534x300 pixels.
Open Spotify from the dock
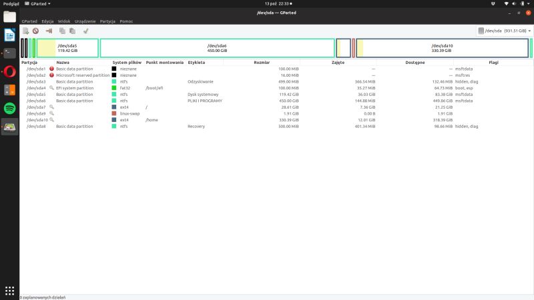9,109
